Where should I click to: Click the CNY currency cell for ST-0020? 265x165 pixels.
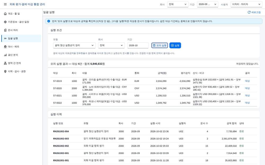click(137, 88)
